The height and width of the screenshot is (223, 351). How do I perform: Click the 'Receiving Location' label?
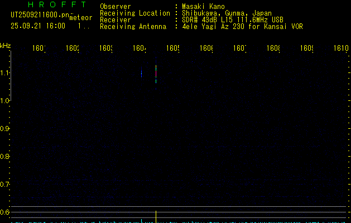[x=135, y=13]
